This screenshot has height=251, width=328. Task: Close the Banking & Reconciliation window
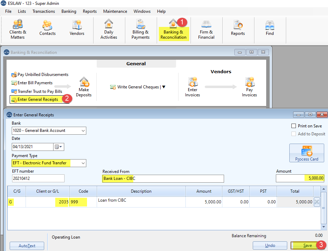pos(263,52)
